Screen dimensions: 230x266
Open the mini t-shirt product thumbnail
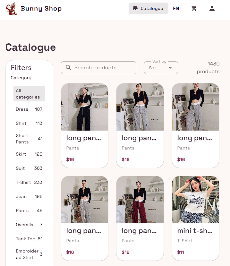[195, 200]
